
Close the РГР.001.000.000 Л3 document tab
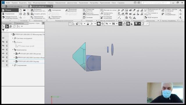point(51,6)
